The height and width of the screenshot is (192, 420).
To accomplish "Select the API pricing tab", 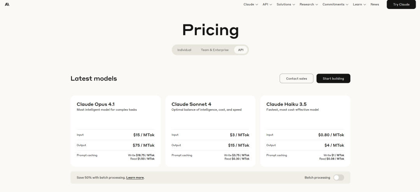I will pyautogui.click(x=241, y=50).
